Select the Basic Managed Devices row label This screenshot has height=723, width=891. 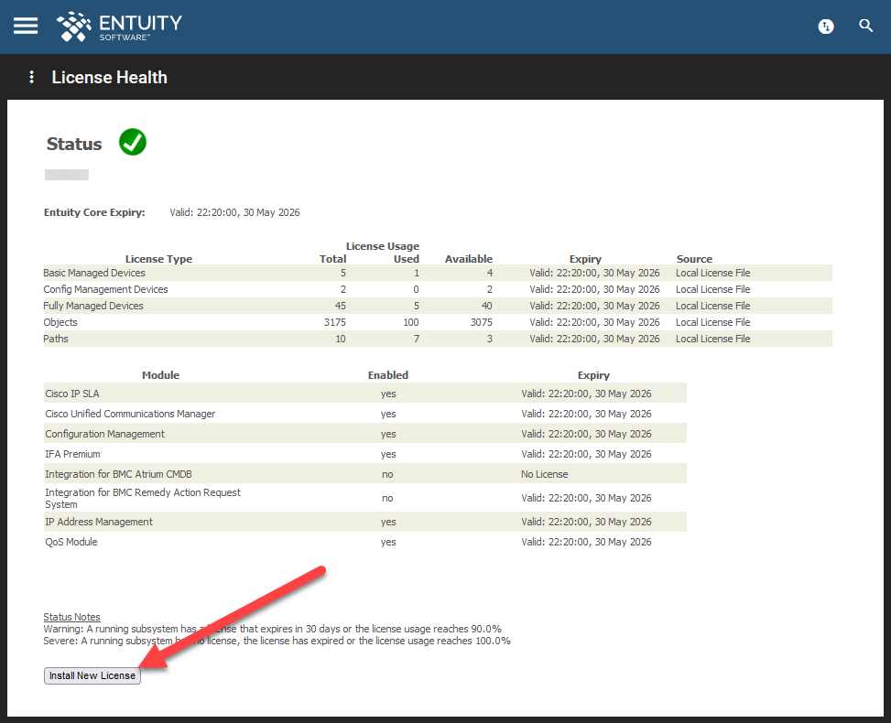click(x=93, y=273)
